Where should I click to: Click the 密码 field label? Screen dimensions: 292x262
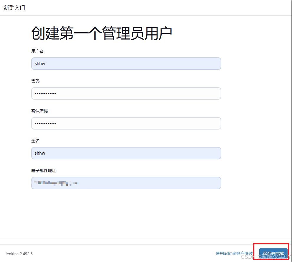point(35,81)
